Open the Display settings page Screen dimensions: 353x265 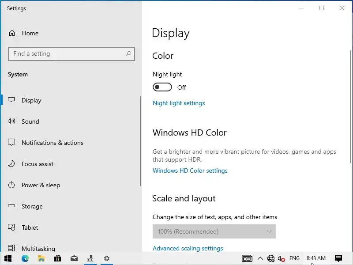71,100
